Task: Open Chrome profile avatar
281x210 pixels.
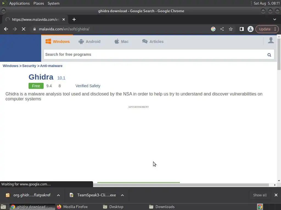Action: [250, 29]
